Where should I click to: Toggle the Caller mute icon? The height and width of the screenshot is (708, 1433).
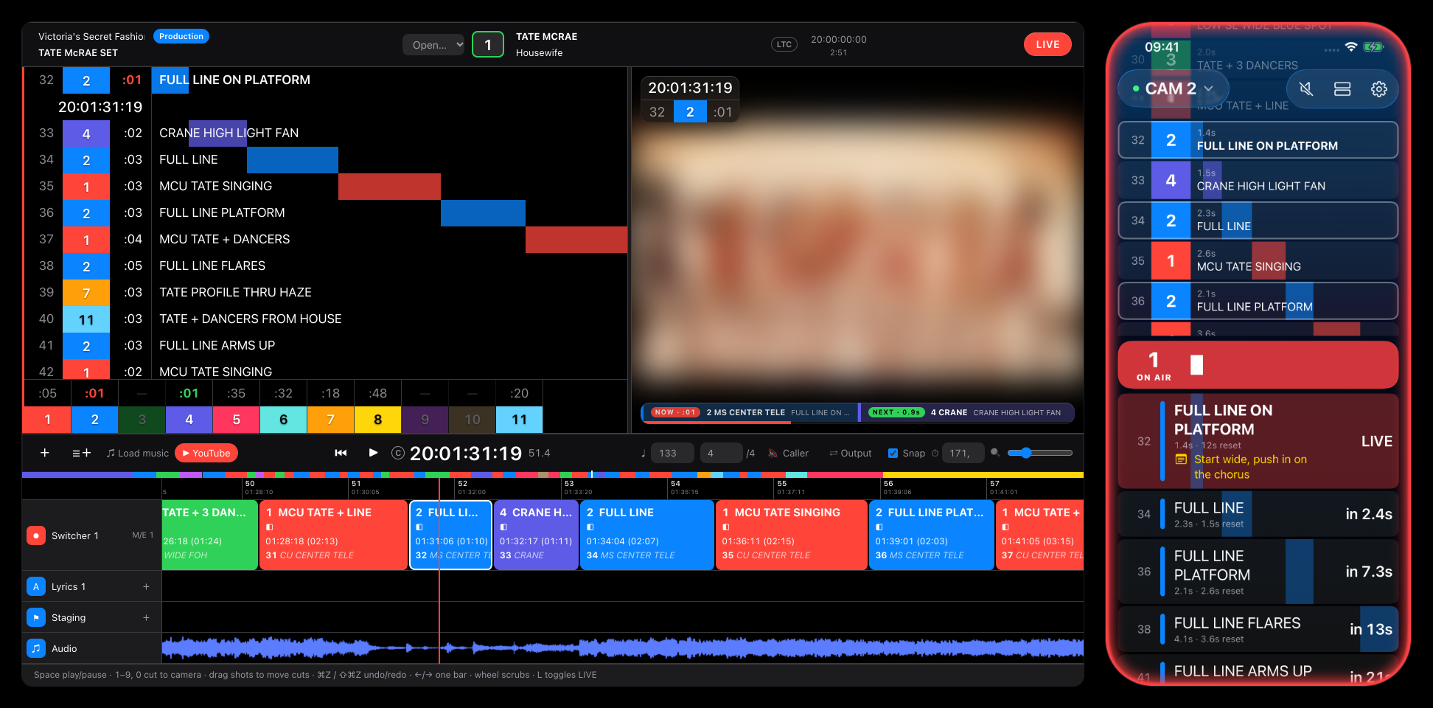point(773,454)
